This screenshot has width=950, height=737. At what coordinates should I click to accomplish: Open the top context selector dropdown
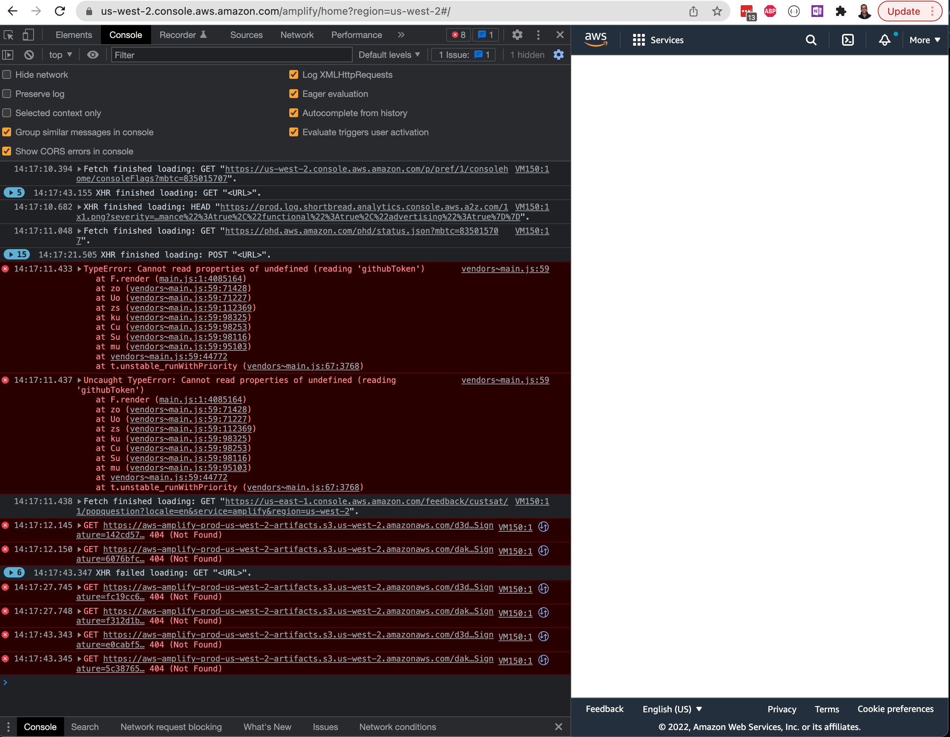(x=60, y=55)
